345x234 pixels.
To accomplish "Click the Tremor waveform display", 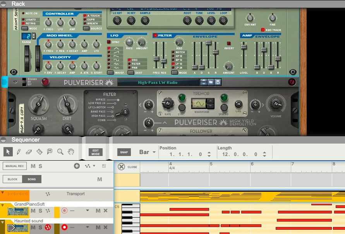I will click(199, 104).
